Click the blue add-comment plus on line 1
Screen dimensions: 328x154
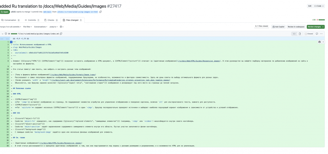(11, 42)
